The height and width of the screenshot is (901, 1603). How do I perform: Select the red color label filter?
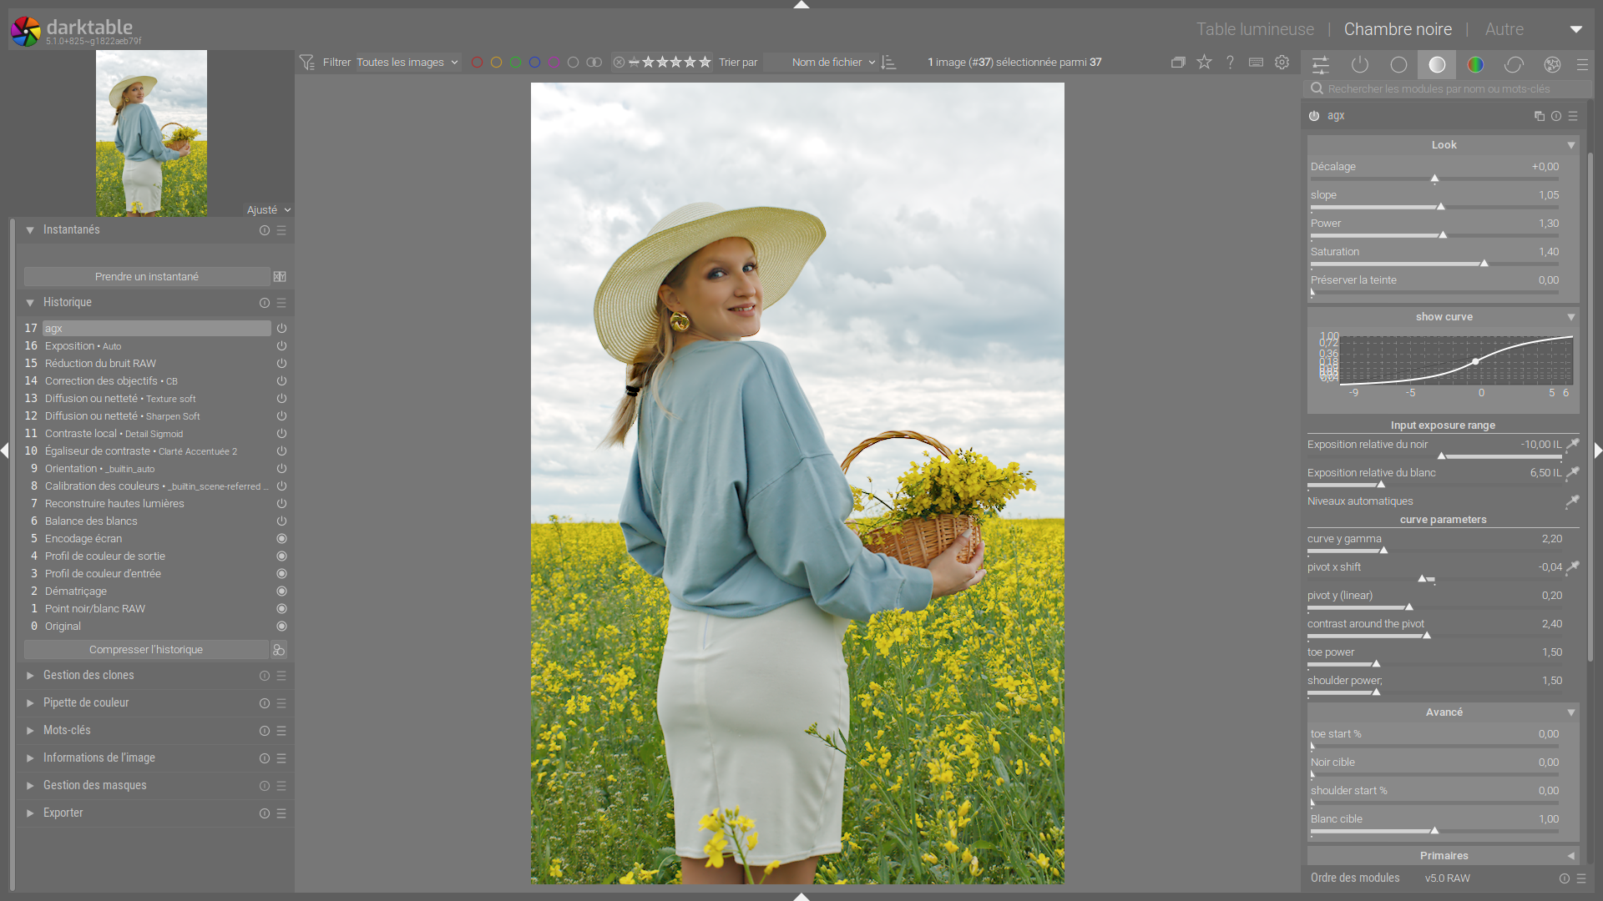coord(477,63)
